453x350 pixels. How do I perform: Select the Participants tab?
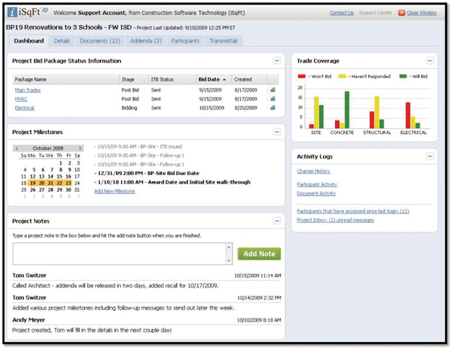pos(185,41)
